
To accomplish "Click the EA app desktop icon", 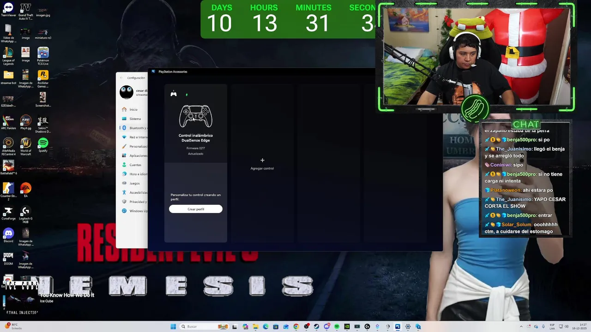I will coord(25,190).
